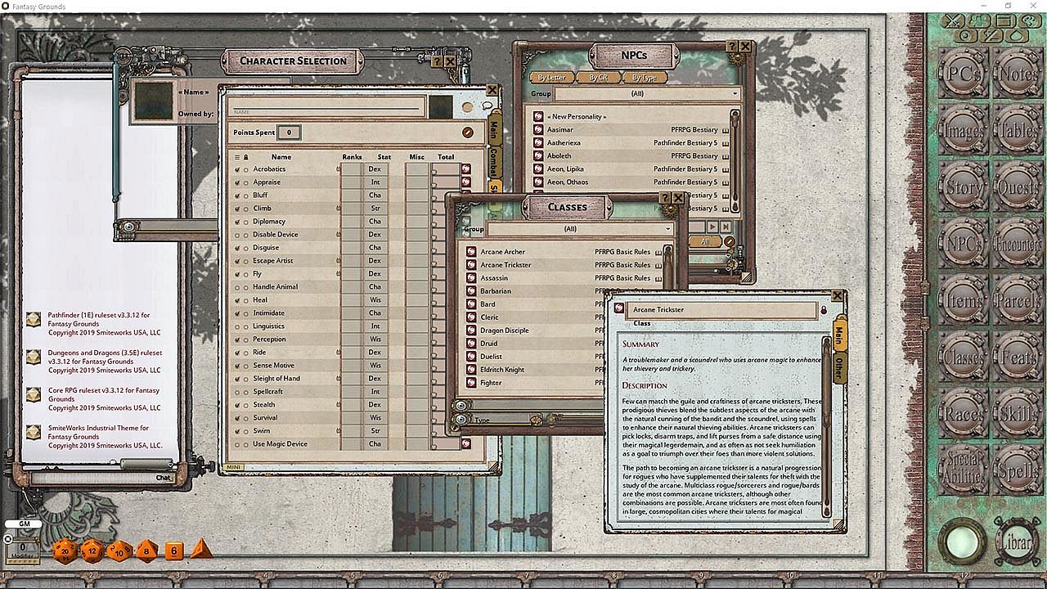Click the Classes list scrollbar
The image size is (1047, 589).
tap(667, 267)
